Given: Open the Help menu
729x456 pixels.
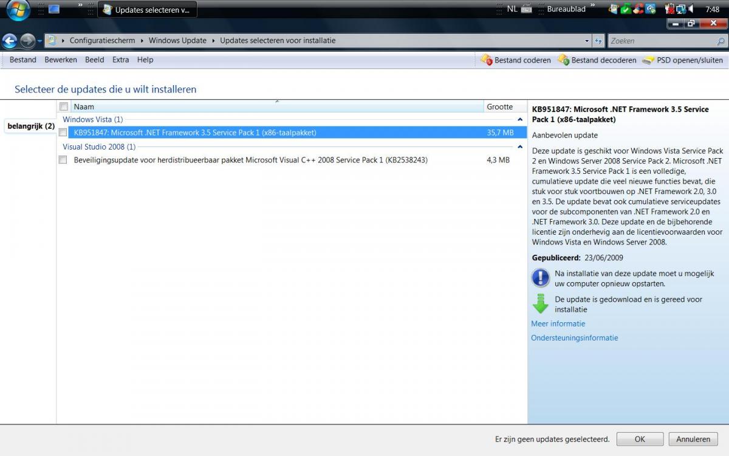Looking at the screenshot, I should point(145,60).
